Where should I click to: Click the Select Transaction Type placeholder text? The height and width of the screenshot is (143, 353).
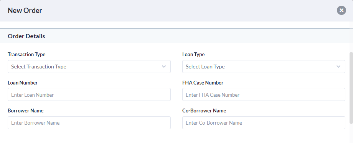click(x=39, y=67)
